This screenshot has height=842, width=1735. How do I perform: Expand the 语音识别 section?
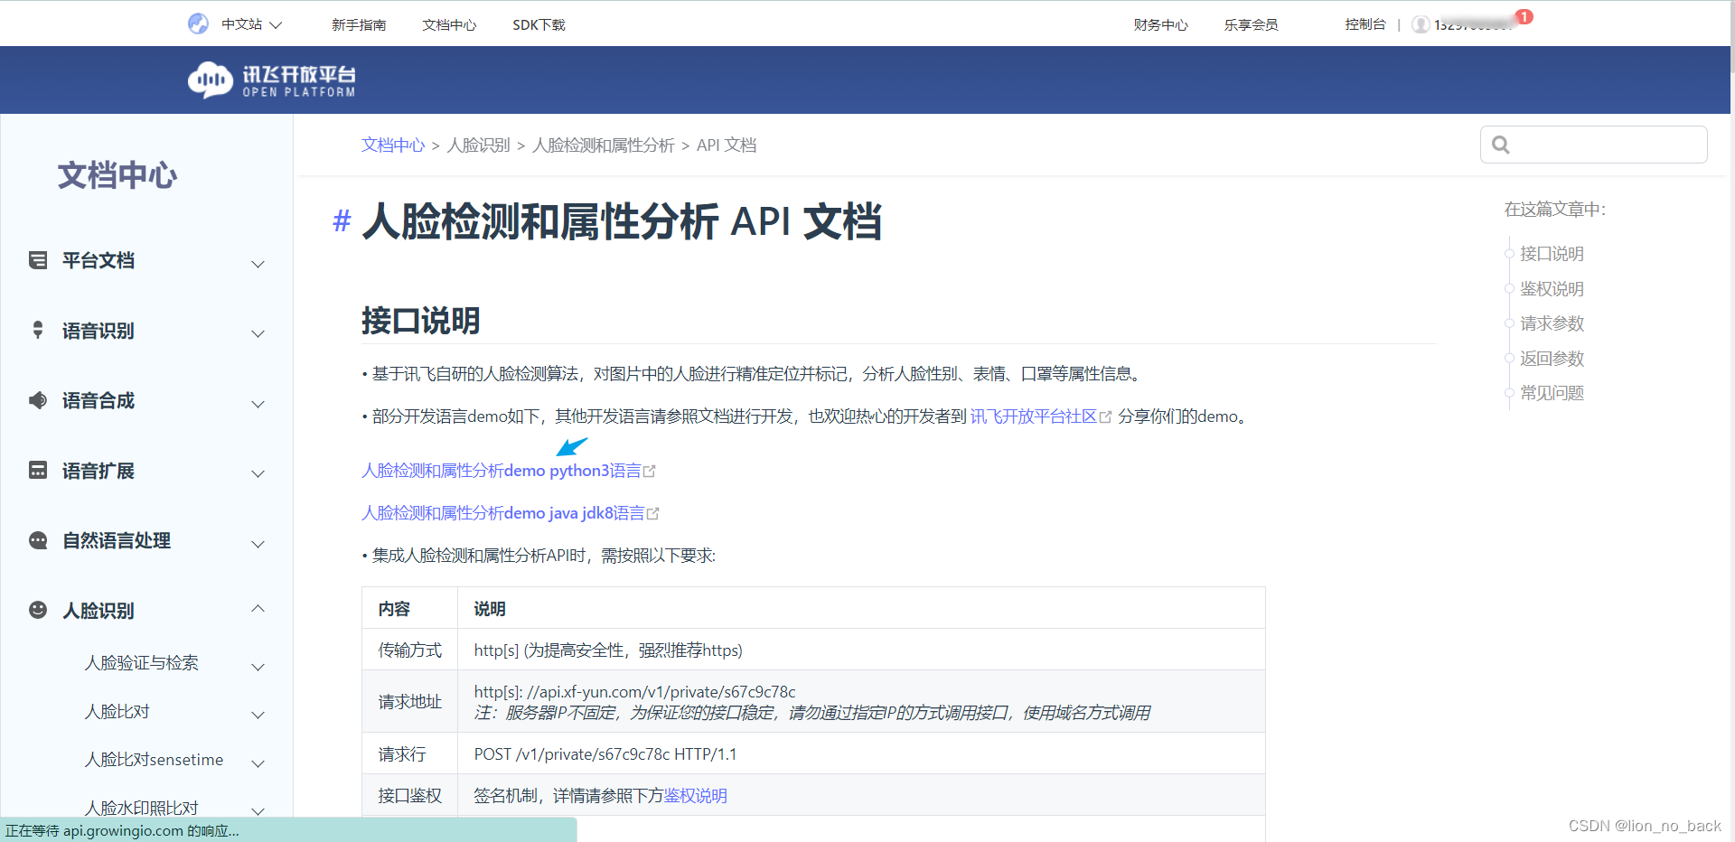point(258,333)
